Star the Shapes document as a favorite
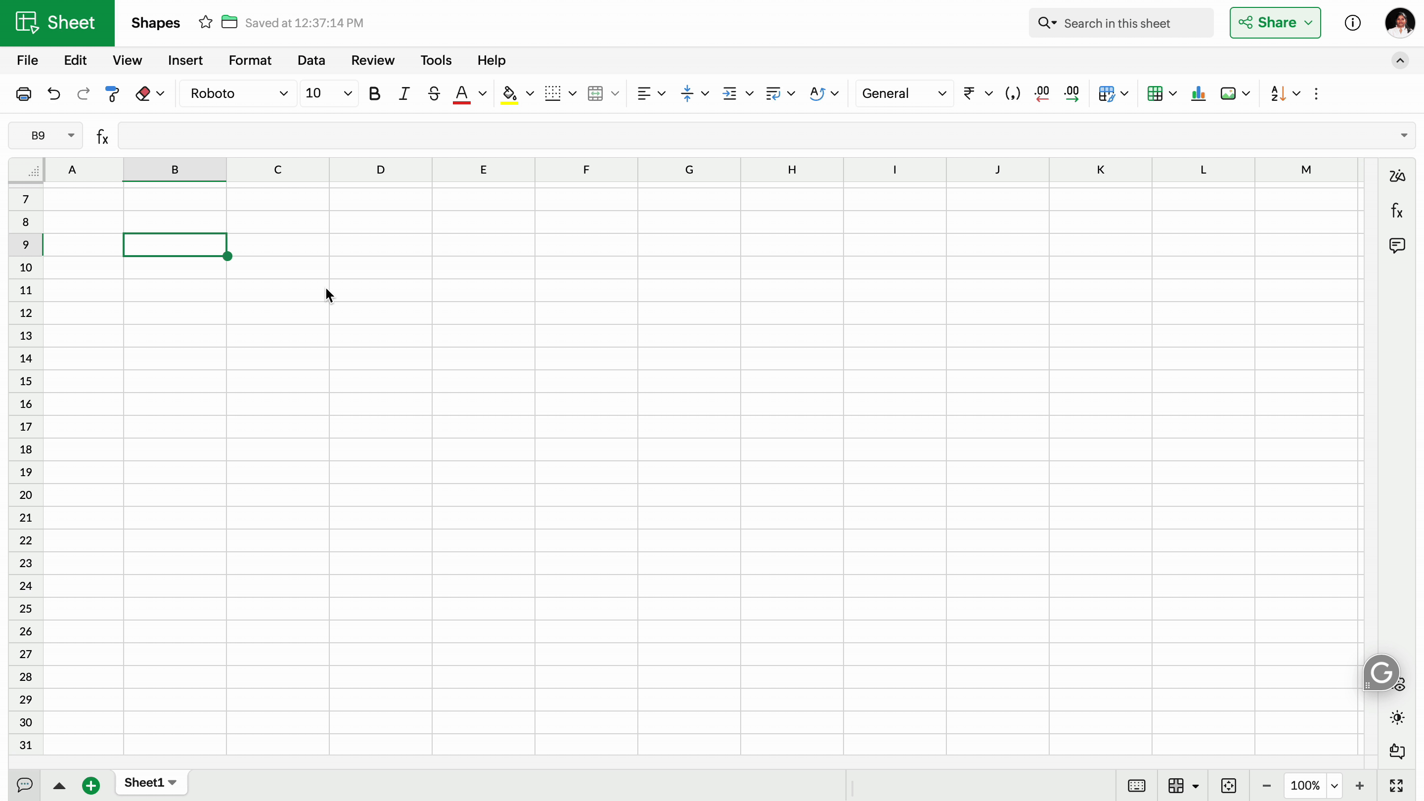 (x=205, y=23)
